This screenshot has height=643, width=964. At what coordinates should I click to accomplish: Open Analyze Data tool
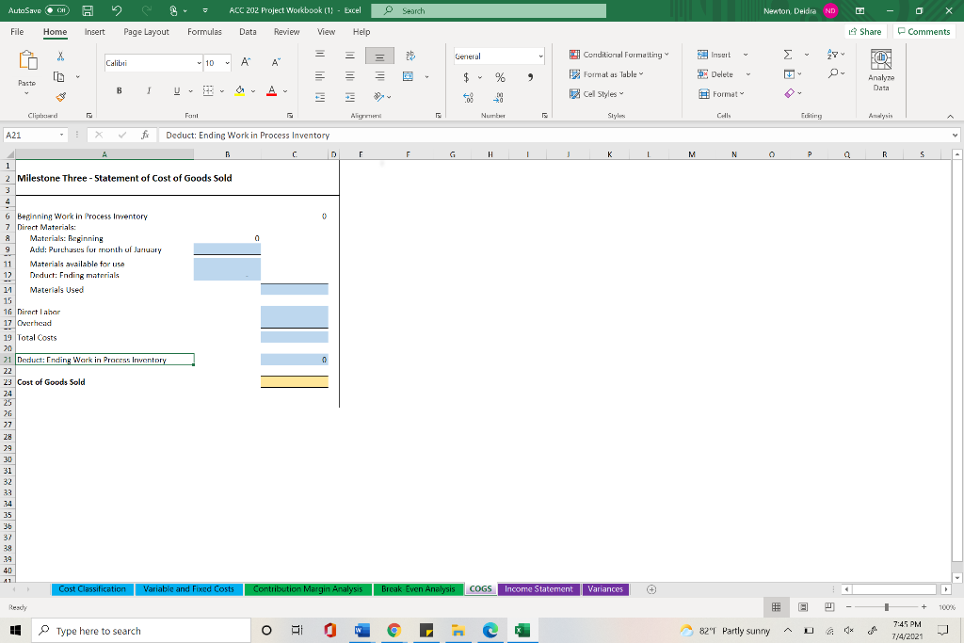pyautogui.click(x=881, y=70)
